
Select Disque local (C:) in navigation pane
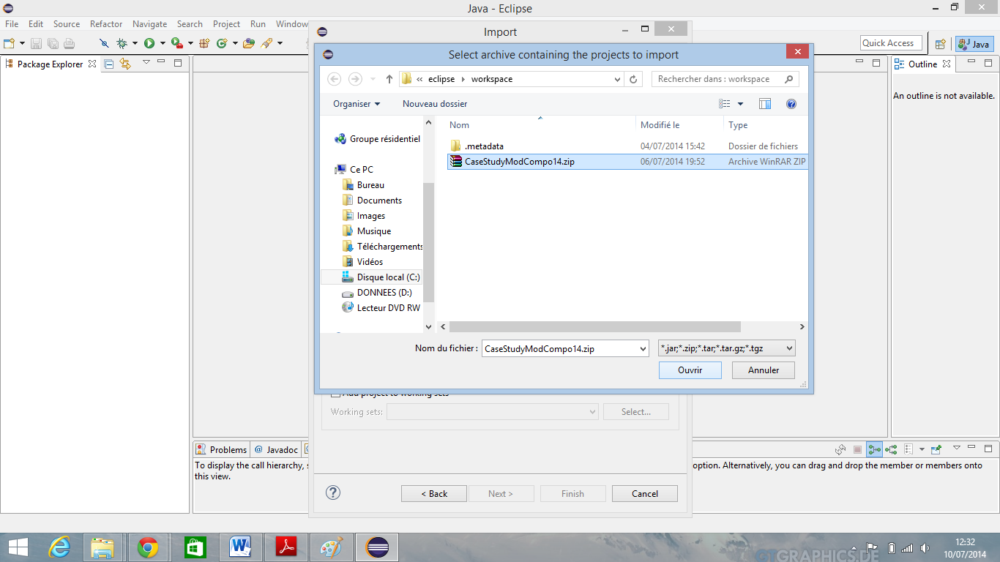[x=388, y=277]
